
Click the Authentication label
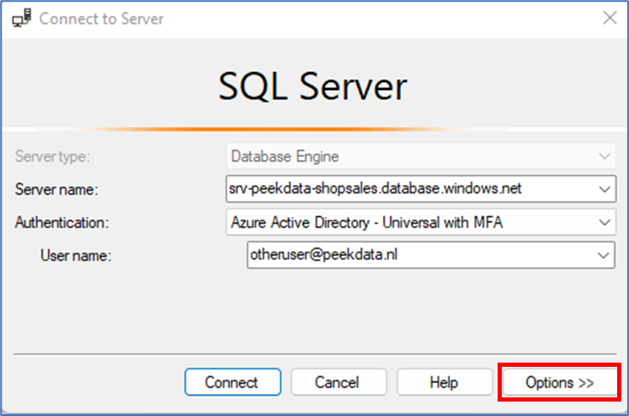(62, 223)
